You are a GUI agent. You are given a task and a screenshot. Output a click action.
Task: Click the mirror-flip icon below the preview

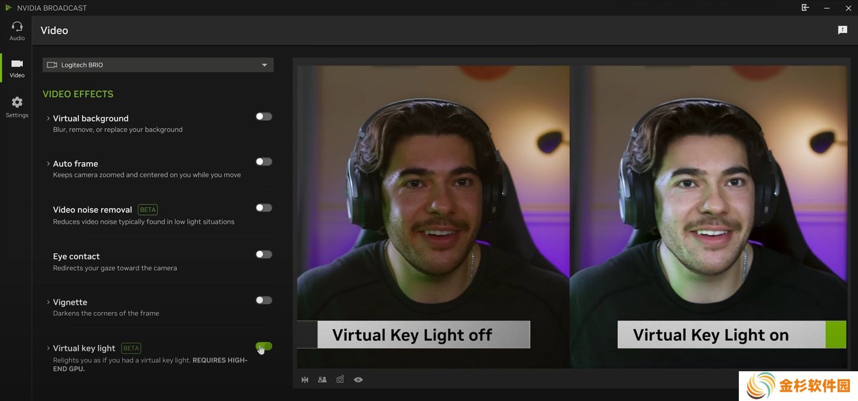(305, 380)
